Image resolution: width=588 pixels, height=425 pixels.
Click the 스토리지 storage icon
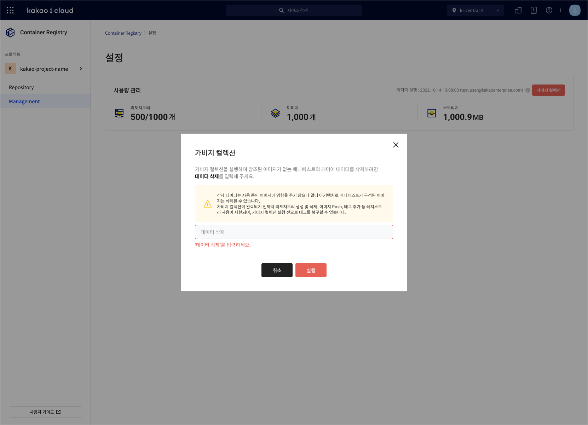click(432, 113)
